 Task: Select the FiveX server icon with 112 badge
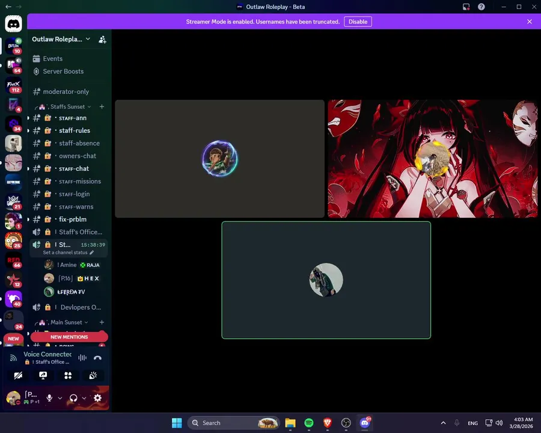point(13,85)
